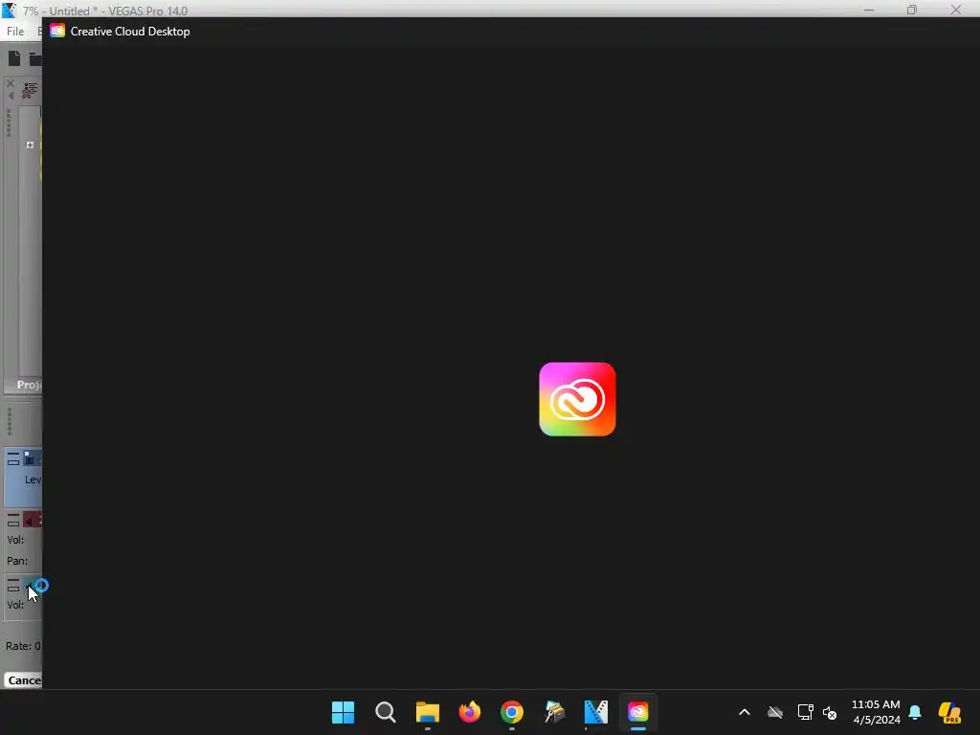Click the Open folder icon in VEGAS toolbar
Image resolution: width=980 pixels, height=735 pixels.
35,59
